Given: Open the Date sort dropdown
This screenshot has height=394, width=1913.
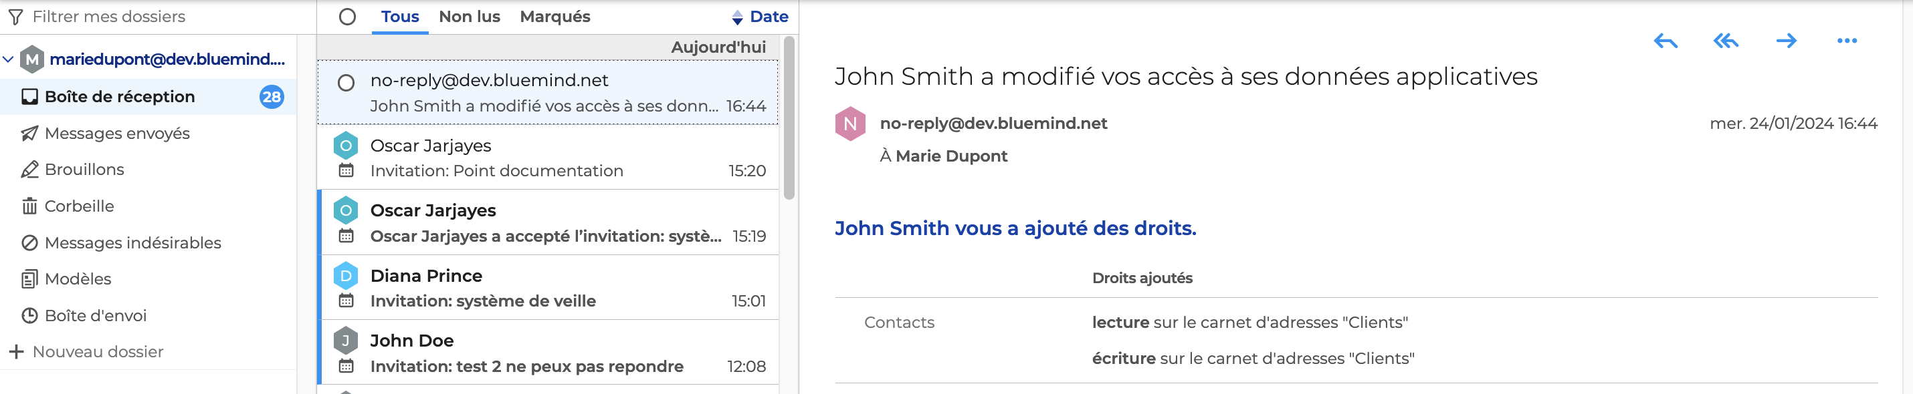Looking at the screenshot, I should click(x=760, y=17).
